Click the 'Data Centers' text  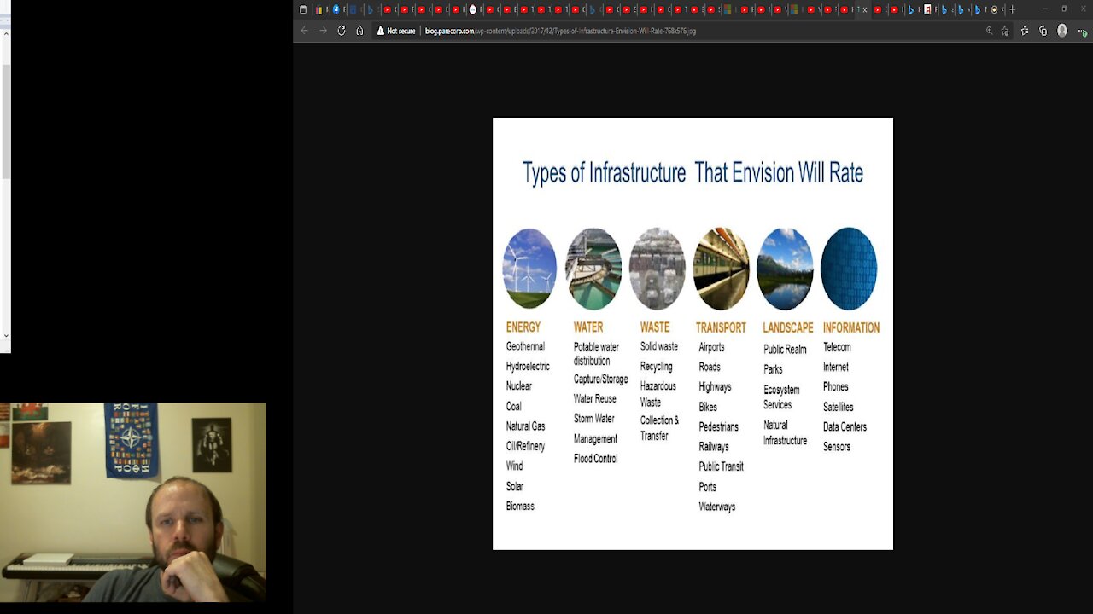(845, 427)
